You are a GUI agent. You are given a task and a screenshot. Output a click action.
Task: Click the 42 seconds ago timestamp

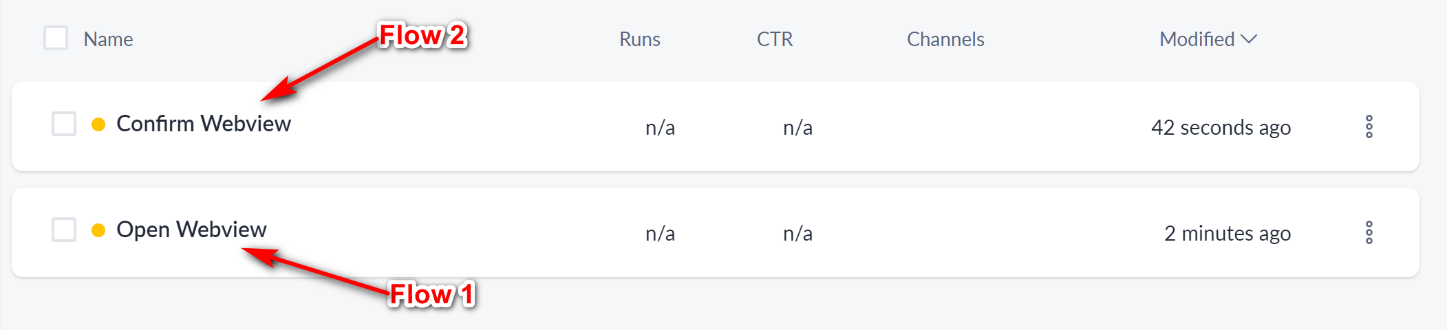[1221, 128]
